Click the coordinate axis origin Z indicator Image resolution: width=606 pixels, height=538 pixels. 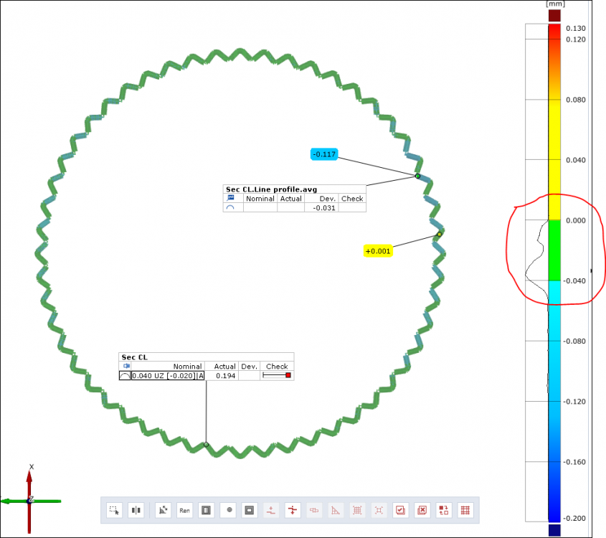click(30, 500)
